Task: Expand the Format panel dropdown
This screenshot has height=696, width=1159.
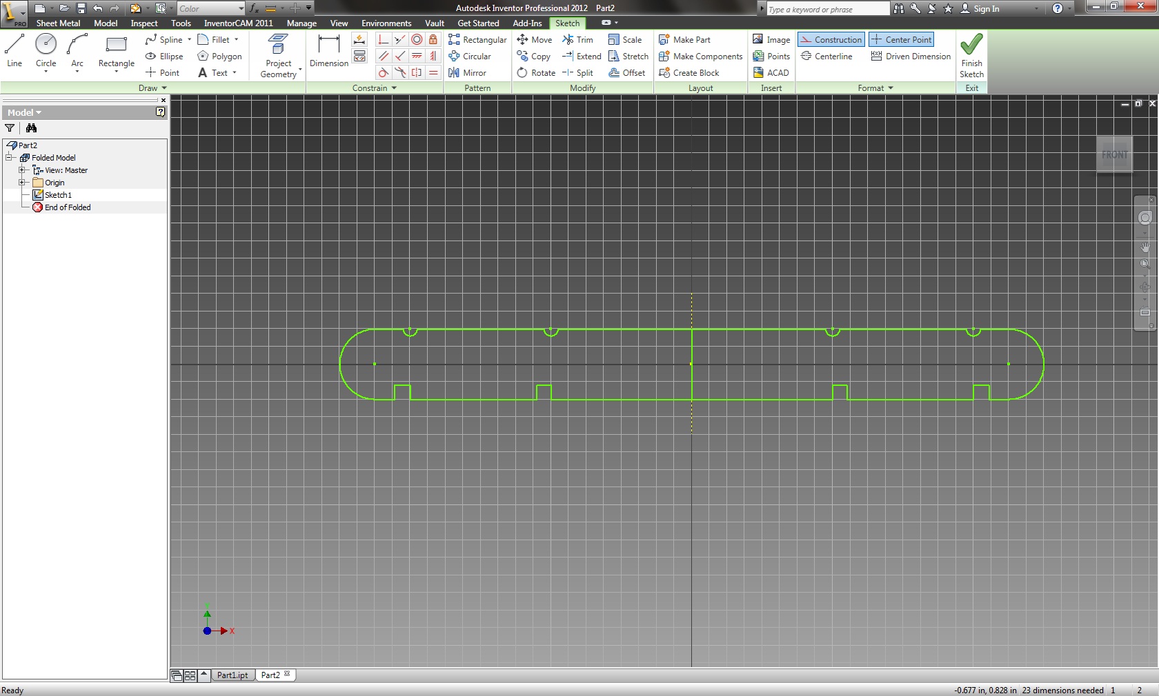Action: (875, 88)
